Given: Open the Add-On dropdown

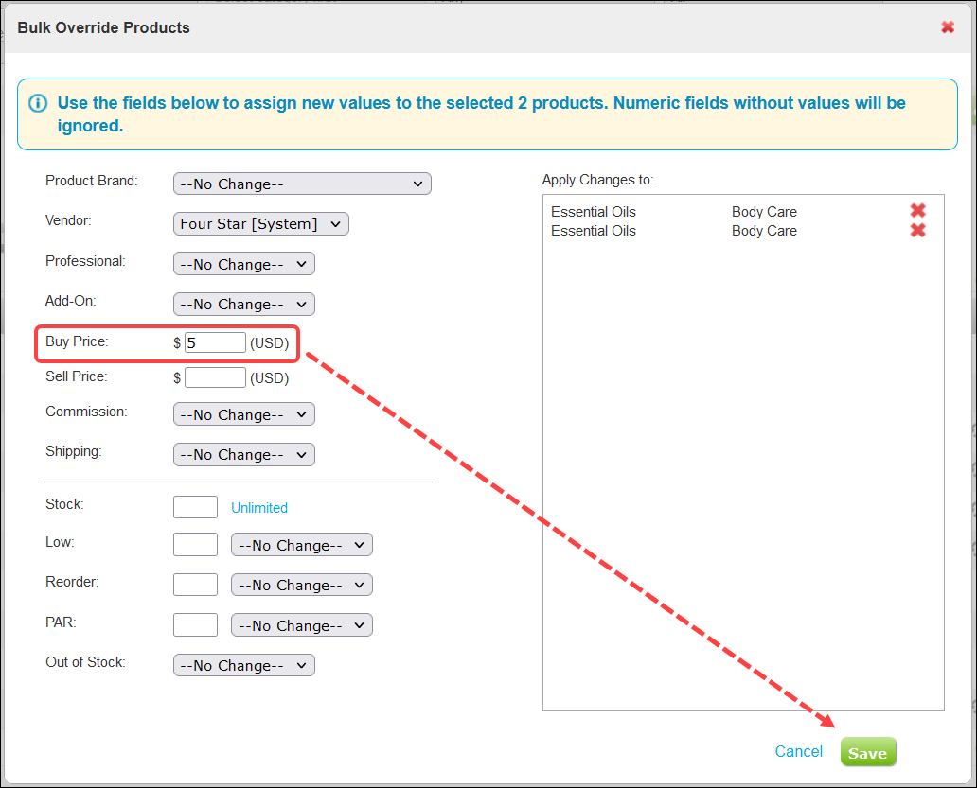Looking at the screenshot, I should (x=243, y=305).
